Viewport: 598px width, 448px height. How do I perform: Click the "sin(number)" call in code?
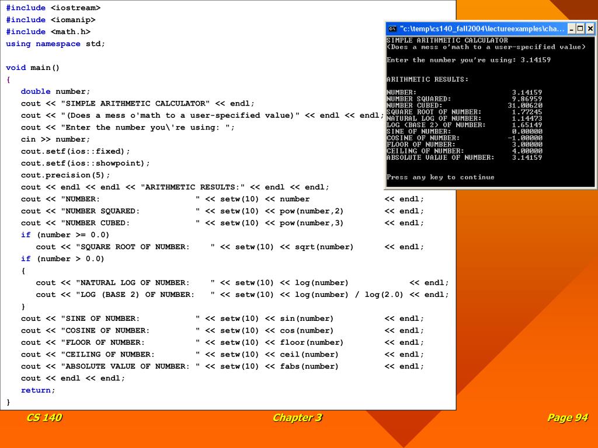[x=307, y=318]
